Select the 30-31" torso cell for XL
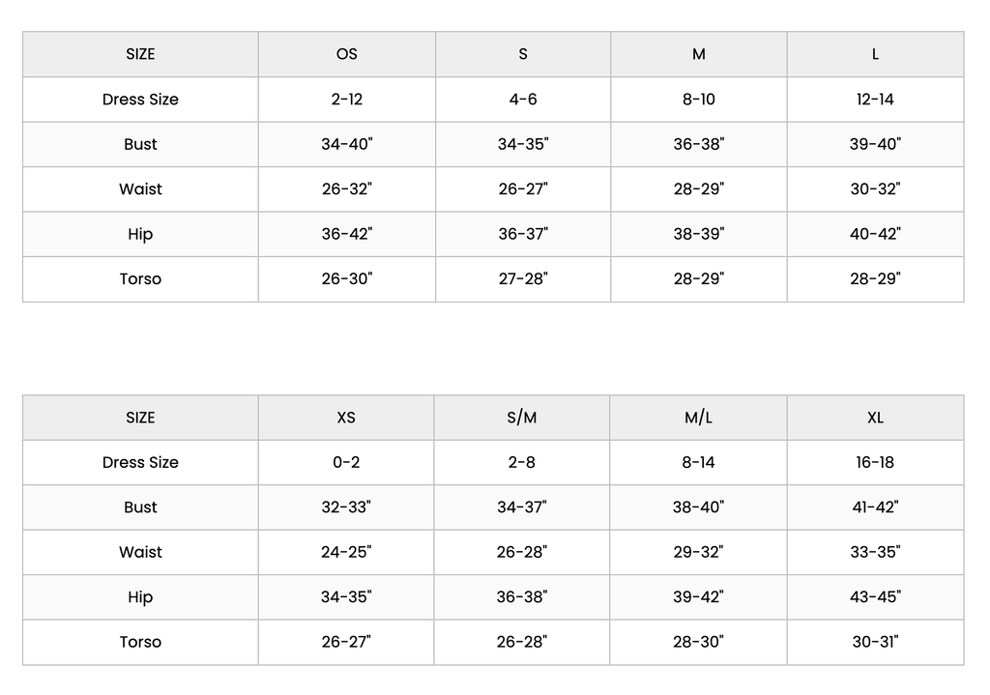The height and width of the screenshot is (695, 990). 875,642
